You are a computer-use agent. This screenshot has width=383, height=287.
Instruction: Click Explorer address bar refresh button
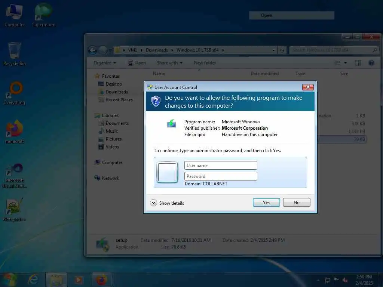click(x=282, y=50)
